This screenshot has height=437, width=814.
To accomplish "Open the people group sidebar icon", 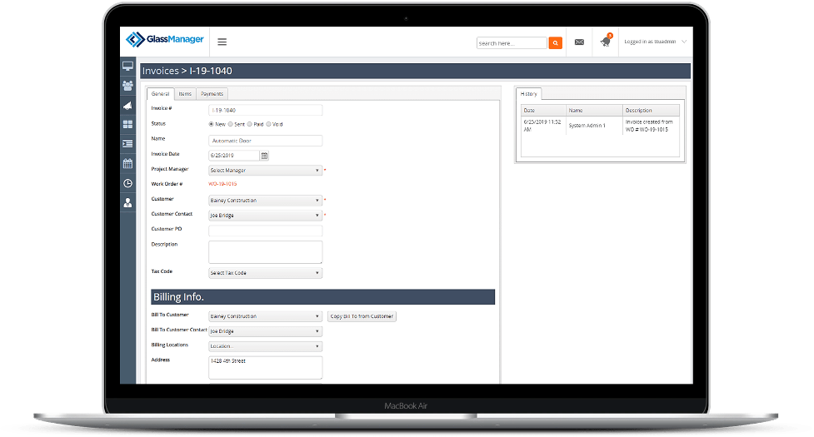I will [127, 85].
